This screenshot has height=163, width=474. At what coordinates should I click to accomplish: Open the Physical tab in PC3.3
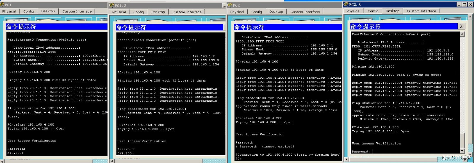click(353, 11)
